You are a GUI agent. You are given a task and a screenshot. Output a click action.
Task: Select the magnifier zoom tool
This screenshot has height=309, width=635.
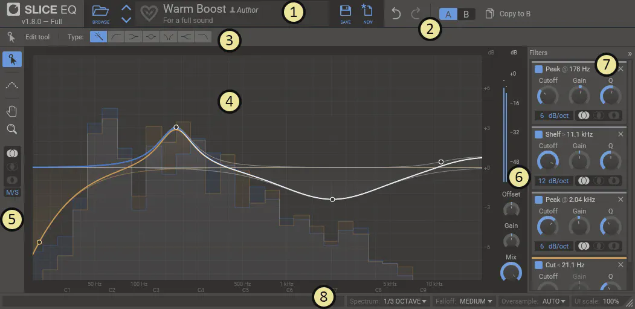point(12,129)
